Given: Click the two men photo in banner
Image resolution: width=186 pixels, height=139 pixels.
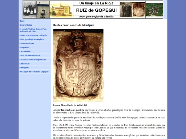Looking at the screenshot, I should pos(126,10).
